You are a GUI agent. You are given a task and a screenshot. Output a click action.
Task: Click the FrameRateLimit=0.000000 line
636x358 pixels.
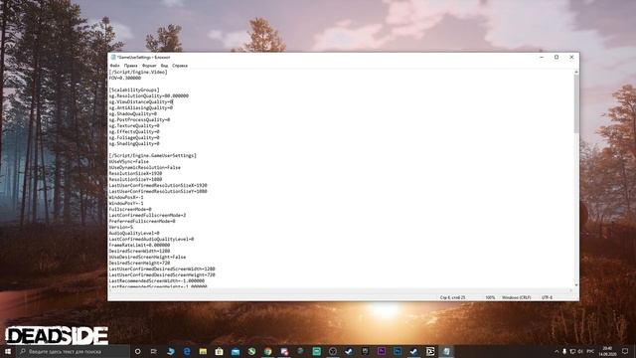click(x=139, y=246)
